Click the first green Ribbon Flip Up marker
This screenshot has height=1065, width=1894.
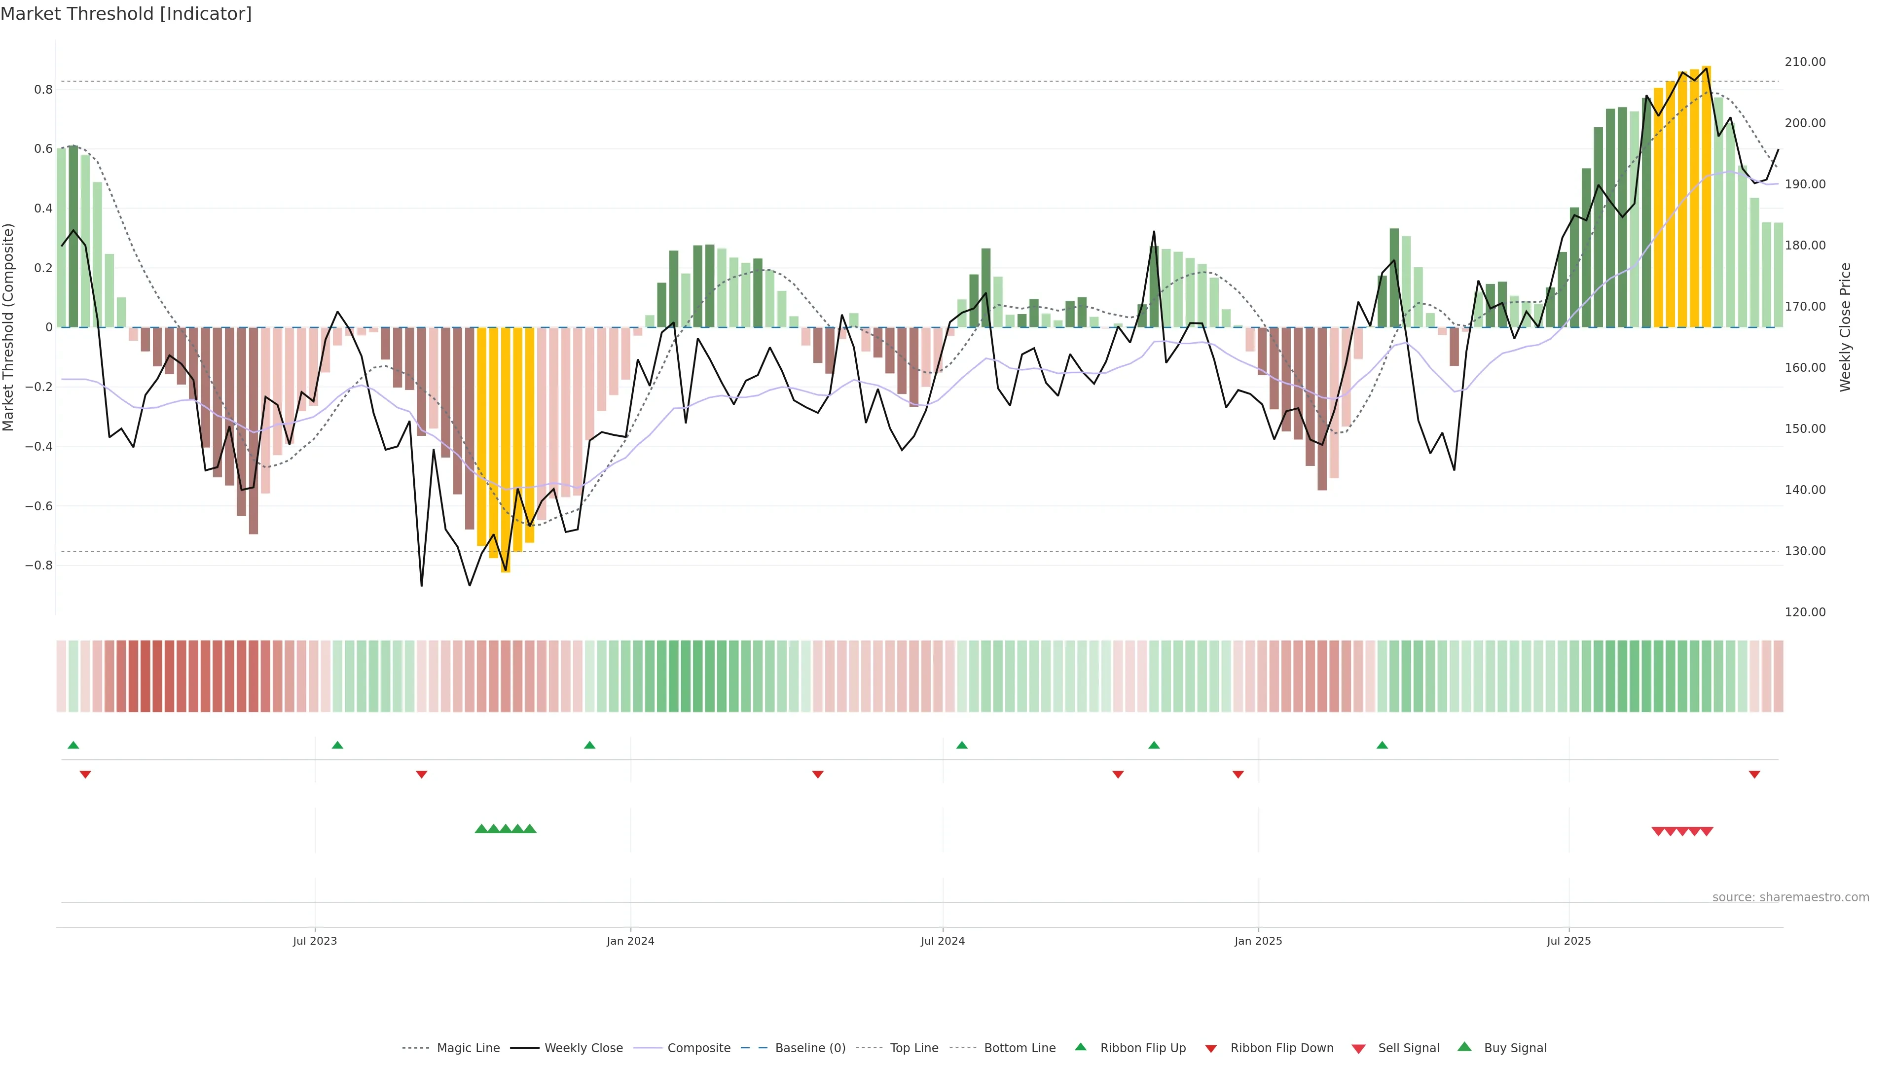click(x=73, y=745)
